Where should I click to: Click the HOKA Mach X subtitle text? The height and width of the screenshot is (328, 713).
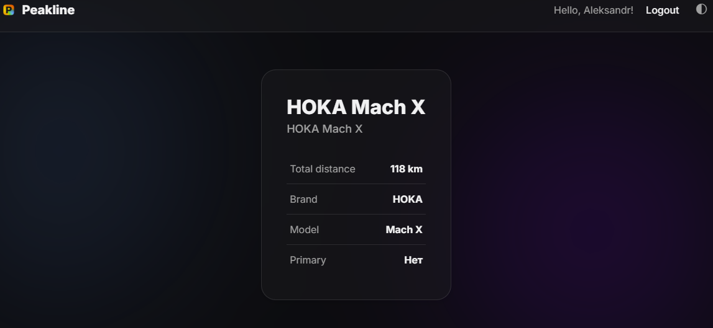pos(324,129)
